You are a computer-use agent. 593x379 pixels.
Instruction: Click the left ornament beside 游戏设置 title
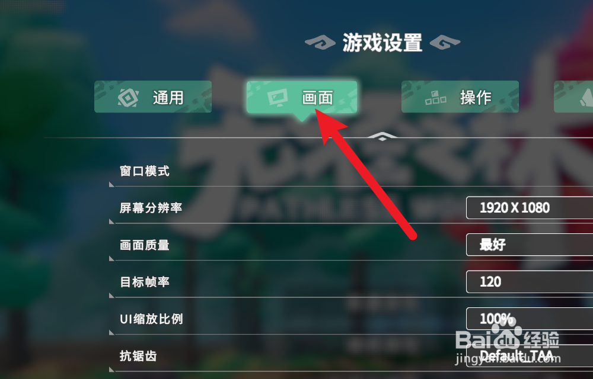(x=320, y=42)
